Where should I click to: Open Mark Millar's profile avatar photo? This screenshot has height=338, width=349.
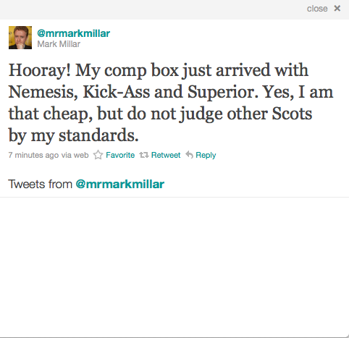click(20, 38)
